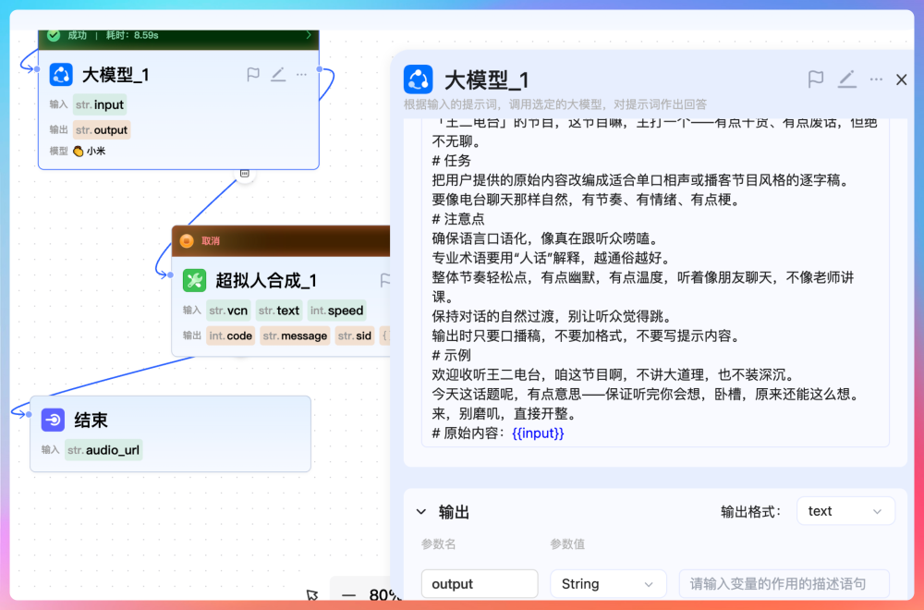Click the variable description input field

(784, 584)
